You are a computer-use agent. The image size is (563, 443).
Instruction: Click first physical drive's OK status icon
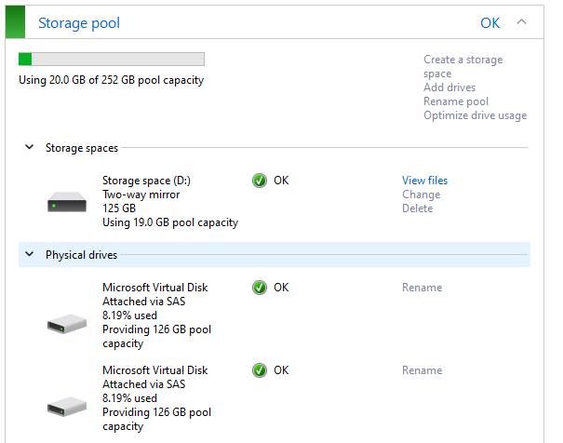click(260, 288)
